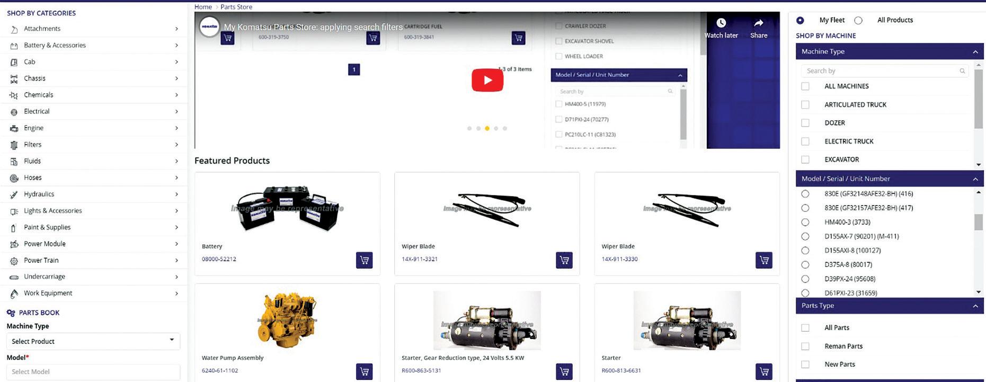This screenshot has width=986, height=382.
Task: Play the Komatsu Parts Store video
Action: click(487, 81)
